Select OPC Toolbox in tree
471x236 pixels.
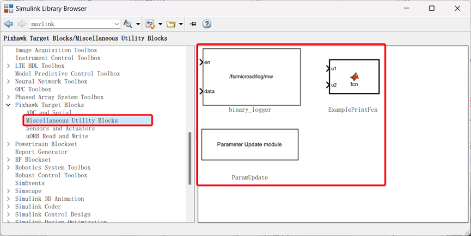pyautogui.click(x=33, y=89)
